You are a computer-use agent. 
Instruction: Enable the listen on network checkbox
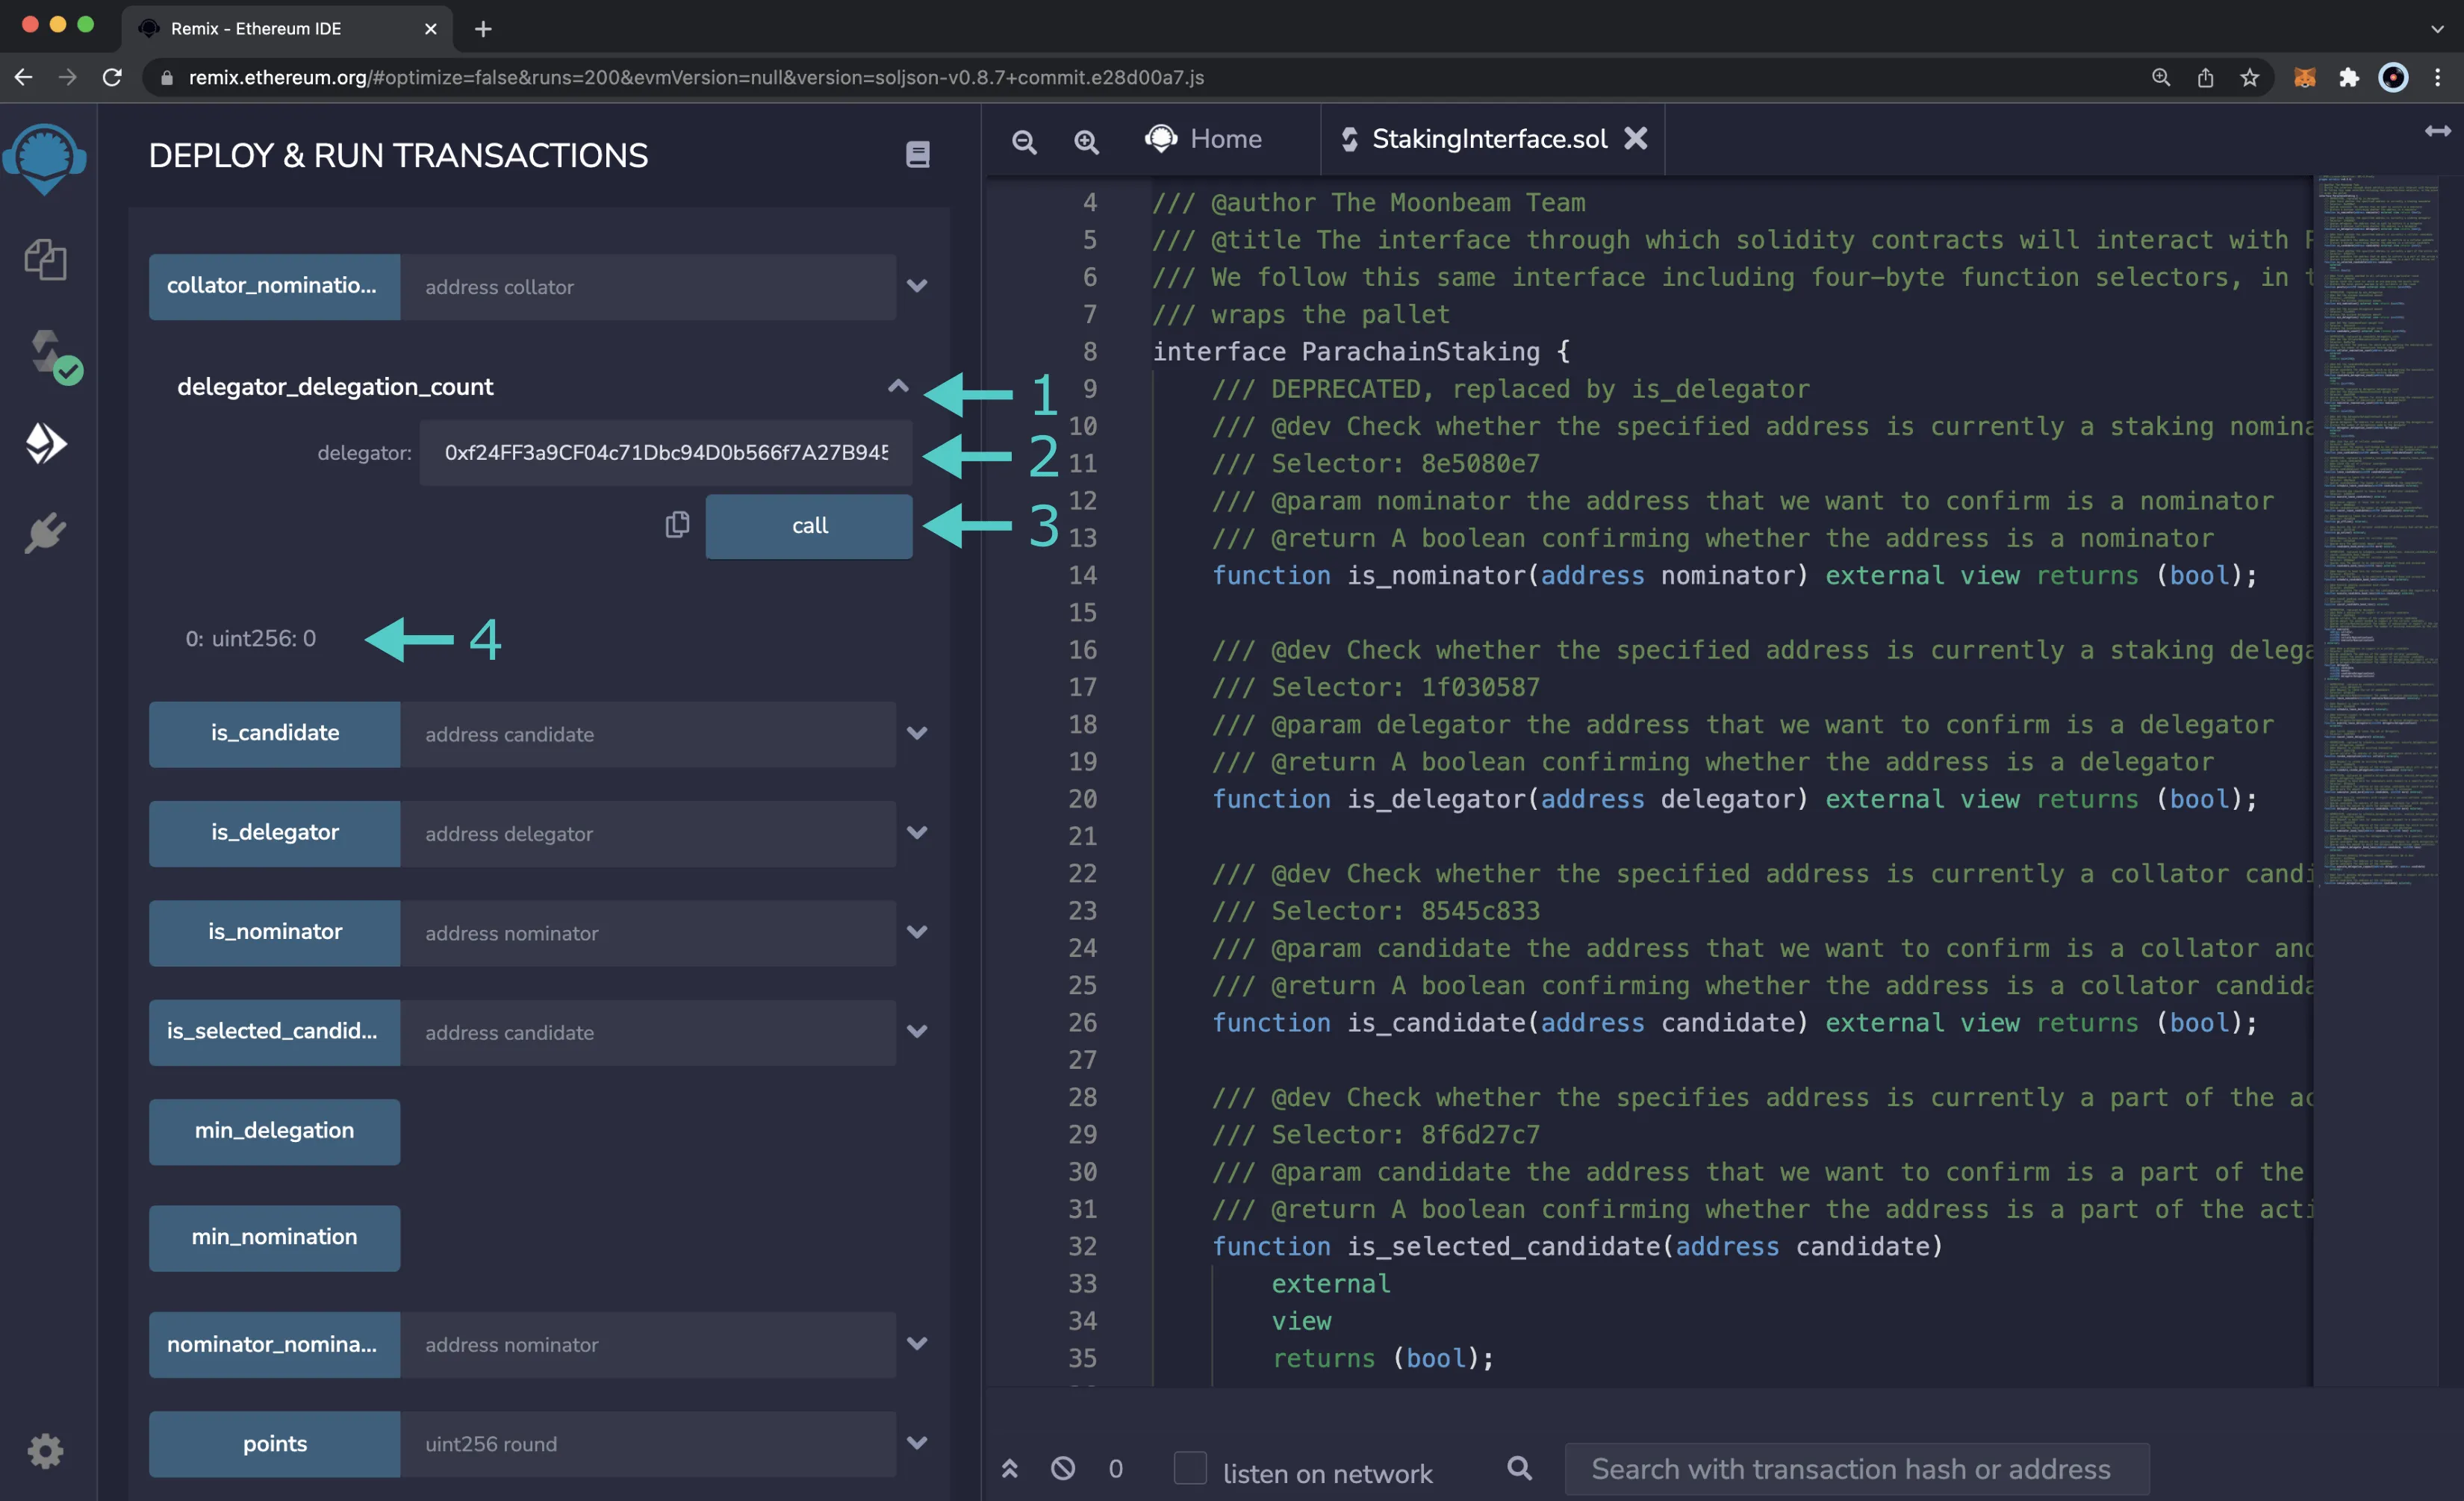[x=1189, y=1467]
